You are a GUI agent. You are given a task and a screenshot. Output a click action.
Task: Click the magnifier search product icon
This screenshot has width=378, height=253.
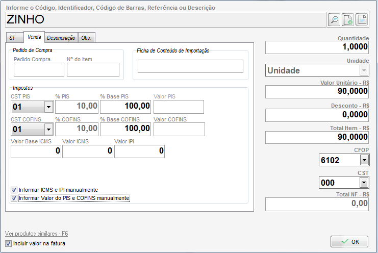[x=334, y=19]
